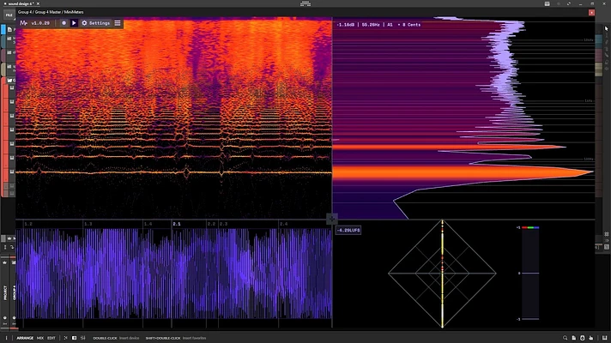Click the Group 4 Master breadcrumb title
611x343 pixels.
pyautogui.click(x=51, y=12)
